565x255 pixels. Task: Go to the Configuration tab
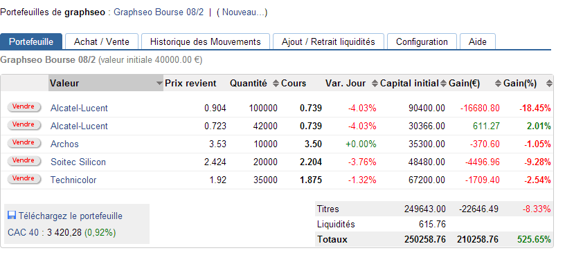[422, 41]
